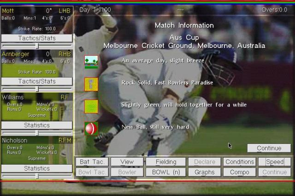
Task: Open Tactics/Stats for batsman Mott
Action: tap(36, 38)
